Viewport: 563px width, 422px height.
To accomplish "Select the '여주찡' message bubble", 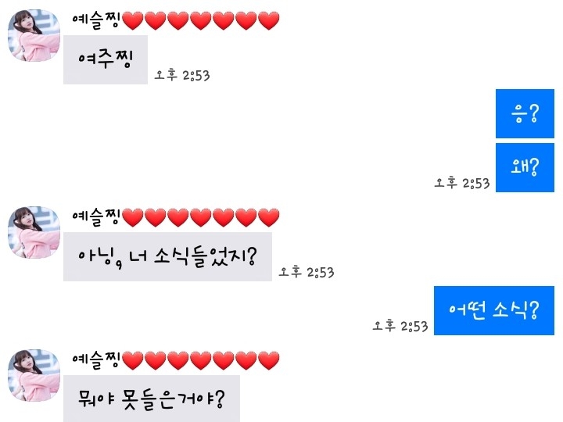I will [x=106, y=59].
